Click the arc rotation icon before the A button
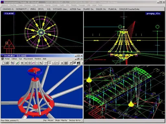Screen dimensions: 166x124 [57, 63]
